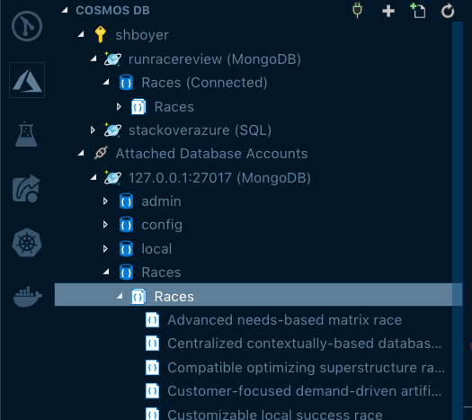The width and height of the screenshot is (472, 420).
Task: Click document icon beside Centralized contextually-based
Action: (152, 344)
